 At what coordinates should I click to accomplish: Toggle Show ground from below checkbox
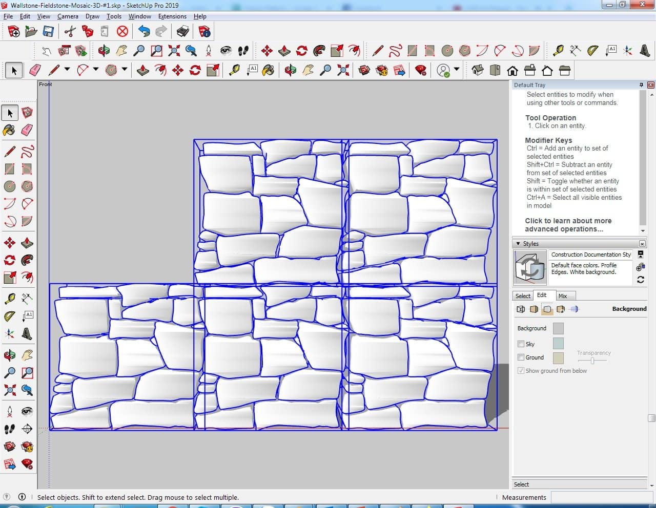click(x=521, y=371)
